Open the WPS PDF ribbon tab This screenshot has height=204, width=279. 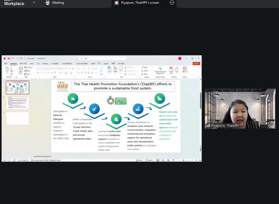[x=23, y=63]
